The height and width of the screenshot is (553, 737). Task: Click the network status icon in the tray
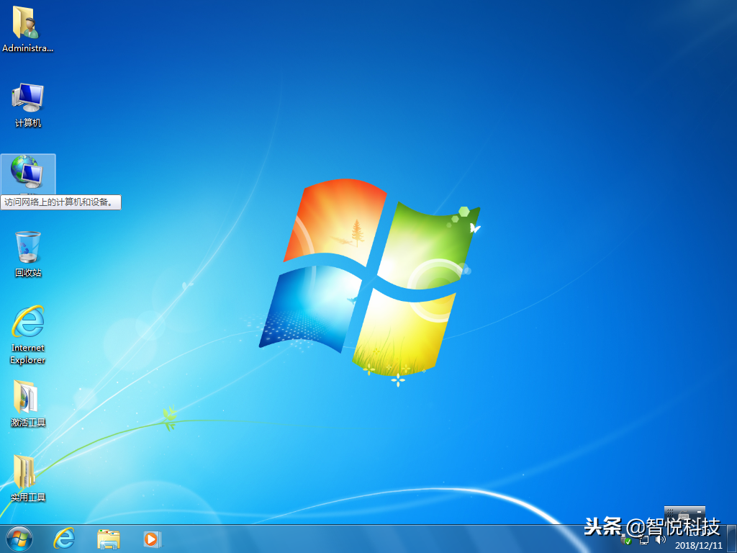coord(643,539)
